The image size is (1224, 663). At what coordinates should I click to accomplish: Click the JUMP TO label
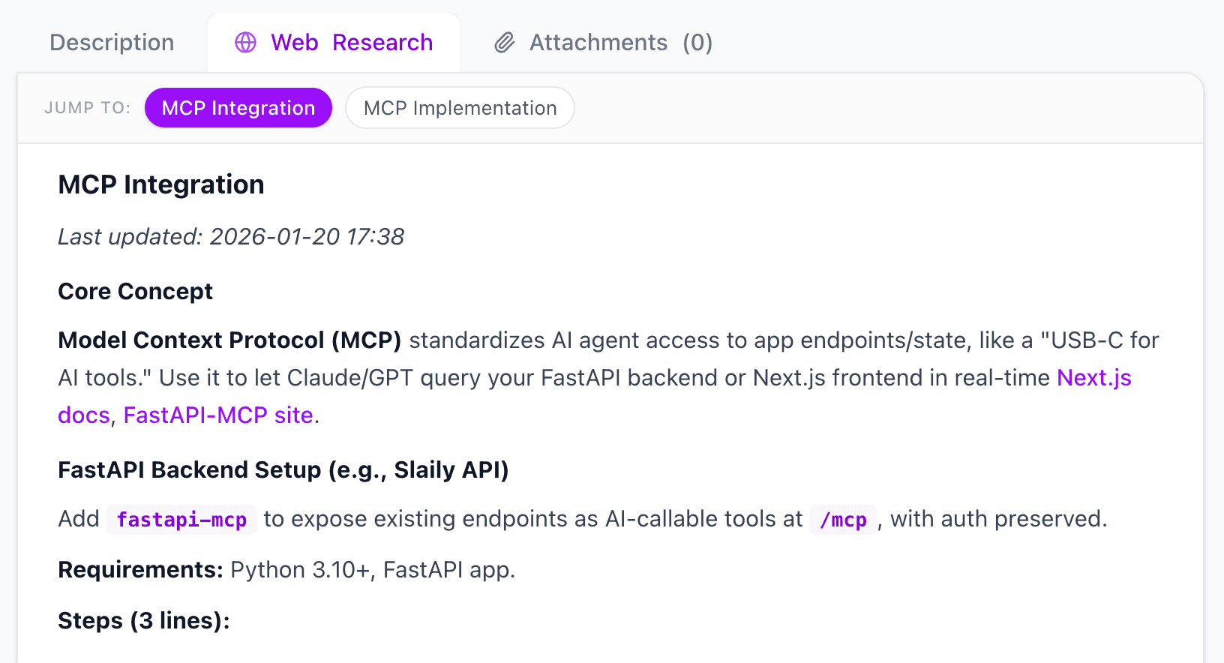tap(87, 108)
